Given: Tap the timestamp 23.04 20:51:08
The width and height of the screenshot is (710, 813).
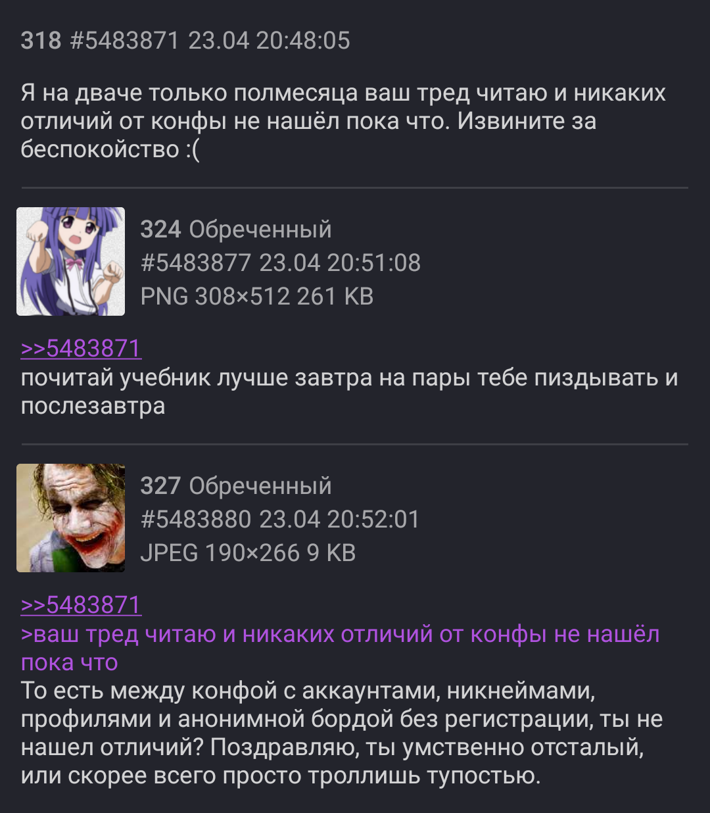Looking at the screenshot, I should (x=340, y=263).
